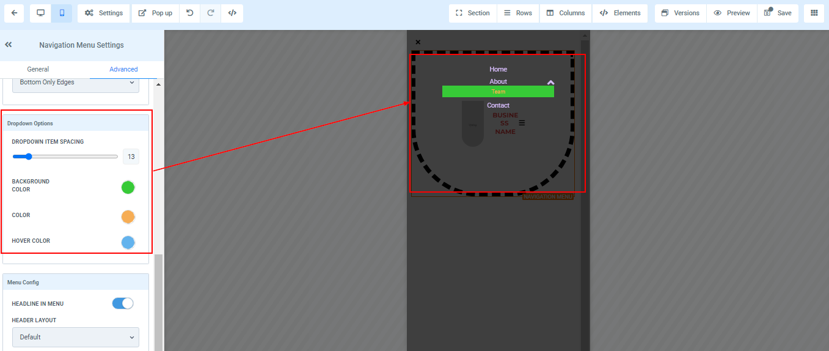This screenshot has height=351, width=829.
Task: Switch to desktop view icon
Action: (x=41, y=13)
